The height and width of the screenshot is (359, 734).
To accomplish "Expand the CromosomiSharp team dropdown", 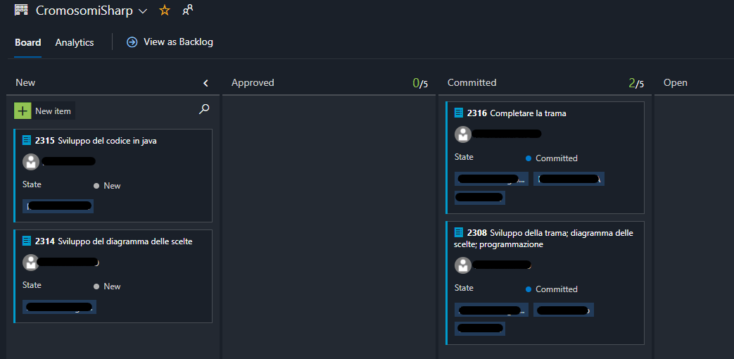I will tap(143, 11).
